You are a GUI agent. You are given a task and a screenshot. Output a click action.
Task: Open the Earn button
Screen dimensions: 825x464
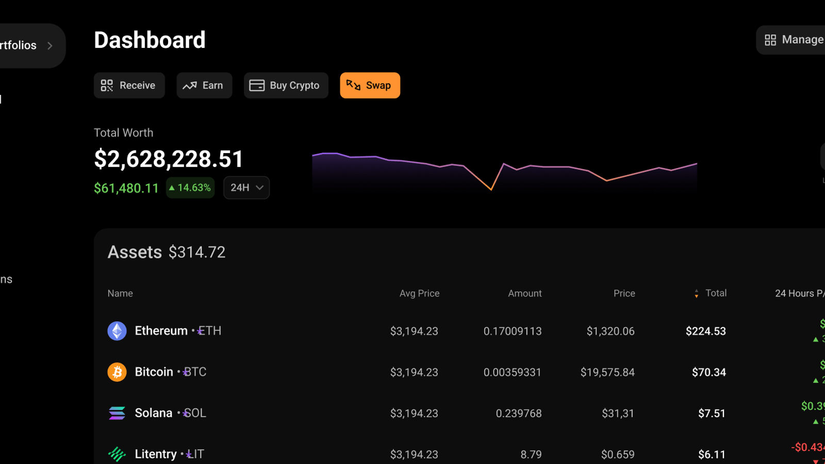tap(204, 86)
